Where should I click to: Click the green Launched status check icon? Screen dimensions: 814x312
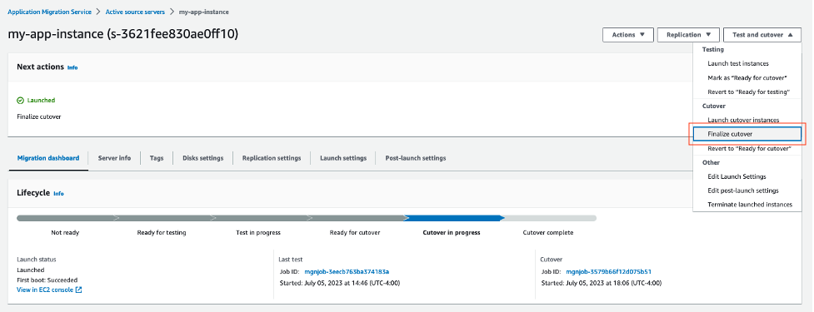(x=20, y=101)
